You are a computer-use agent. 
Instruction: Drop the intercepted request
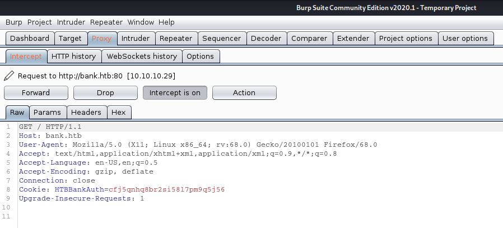[x=105, y=92]
